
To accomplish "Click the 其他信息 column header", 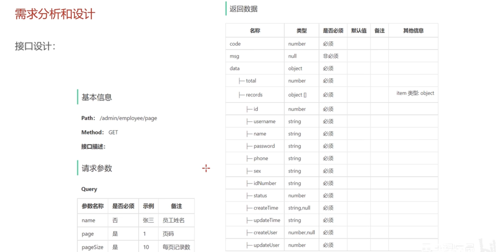I will [x=413, y=31].
